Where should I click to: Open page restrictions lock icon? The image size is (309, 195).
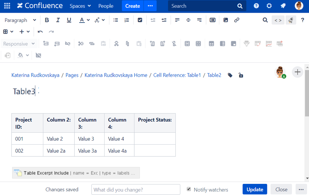pos(241,75)
